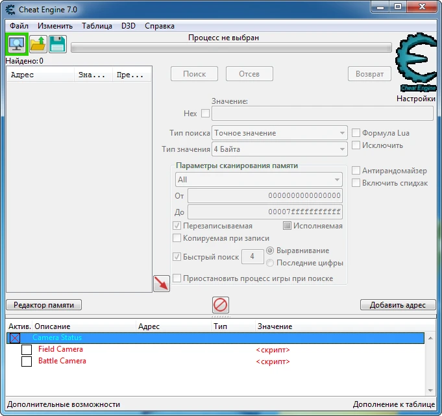
Task: Enable the Формула Lua checkbox
Action: (356, 133)
